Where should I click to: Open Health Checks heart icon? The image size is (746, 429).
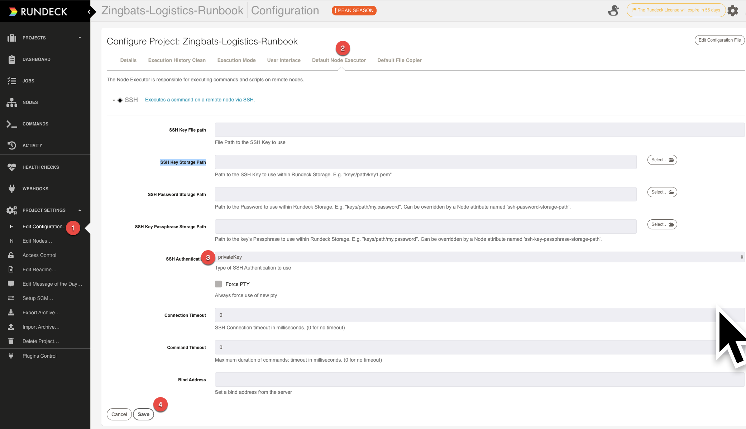[x=12, y=167]
